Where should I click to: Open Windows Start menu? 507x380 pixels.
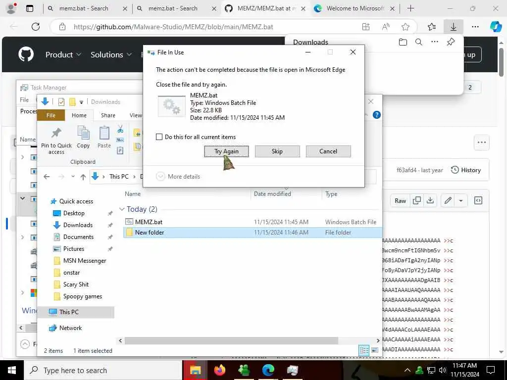pyautogui.click(x=12, y=370)
